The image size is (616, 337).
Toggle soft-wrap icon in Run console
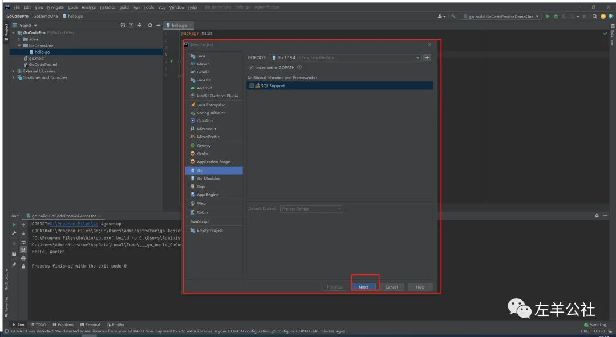tap(23, 241)
